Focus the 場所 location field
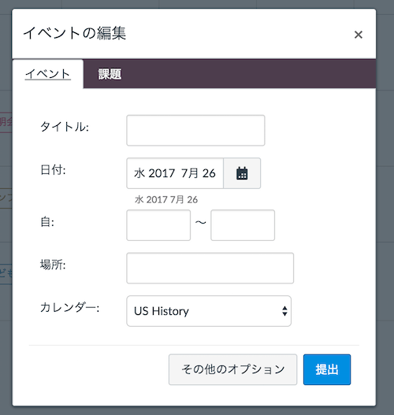The image size is (394, 415). pos(210,268)
